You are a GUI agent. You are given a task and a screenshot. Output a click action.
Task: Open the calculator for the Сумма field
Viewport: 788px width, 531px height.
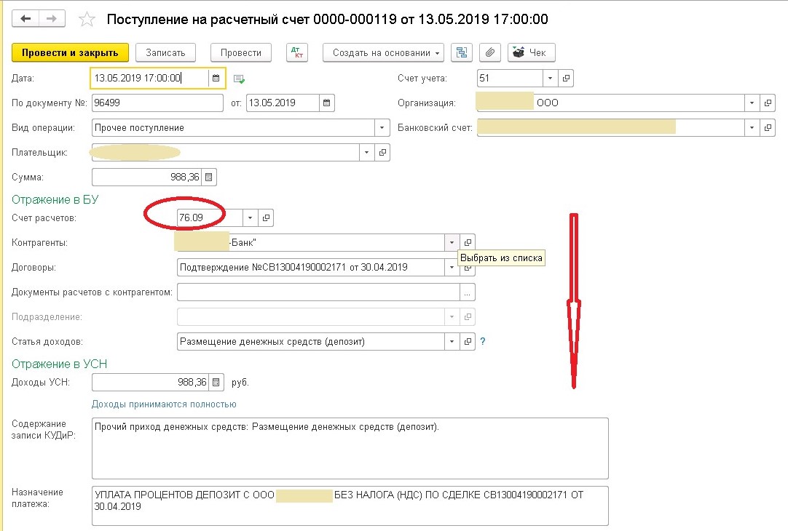coord(208,177)
